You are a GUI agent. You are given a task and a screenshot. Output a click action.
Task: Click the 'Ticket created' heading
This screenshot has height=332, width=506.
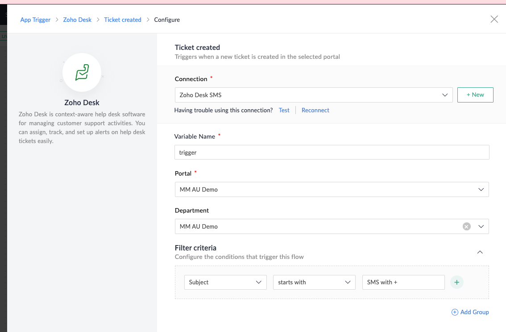point(197,47)
